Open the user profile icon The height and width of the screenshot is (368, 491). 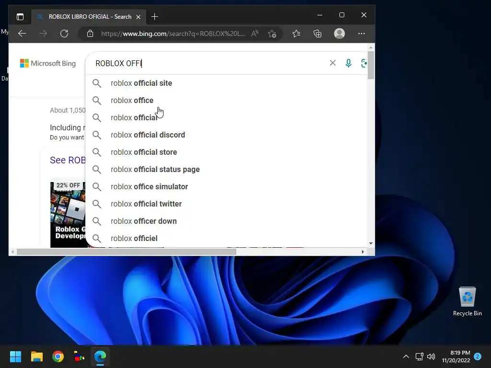pos(339,34)
